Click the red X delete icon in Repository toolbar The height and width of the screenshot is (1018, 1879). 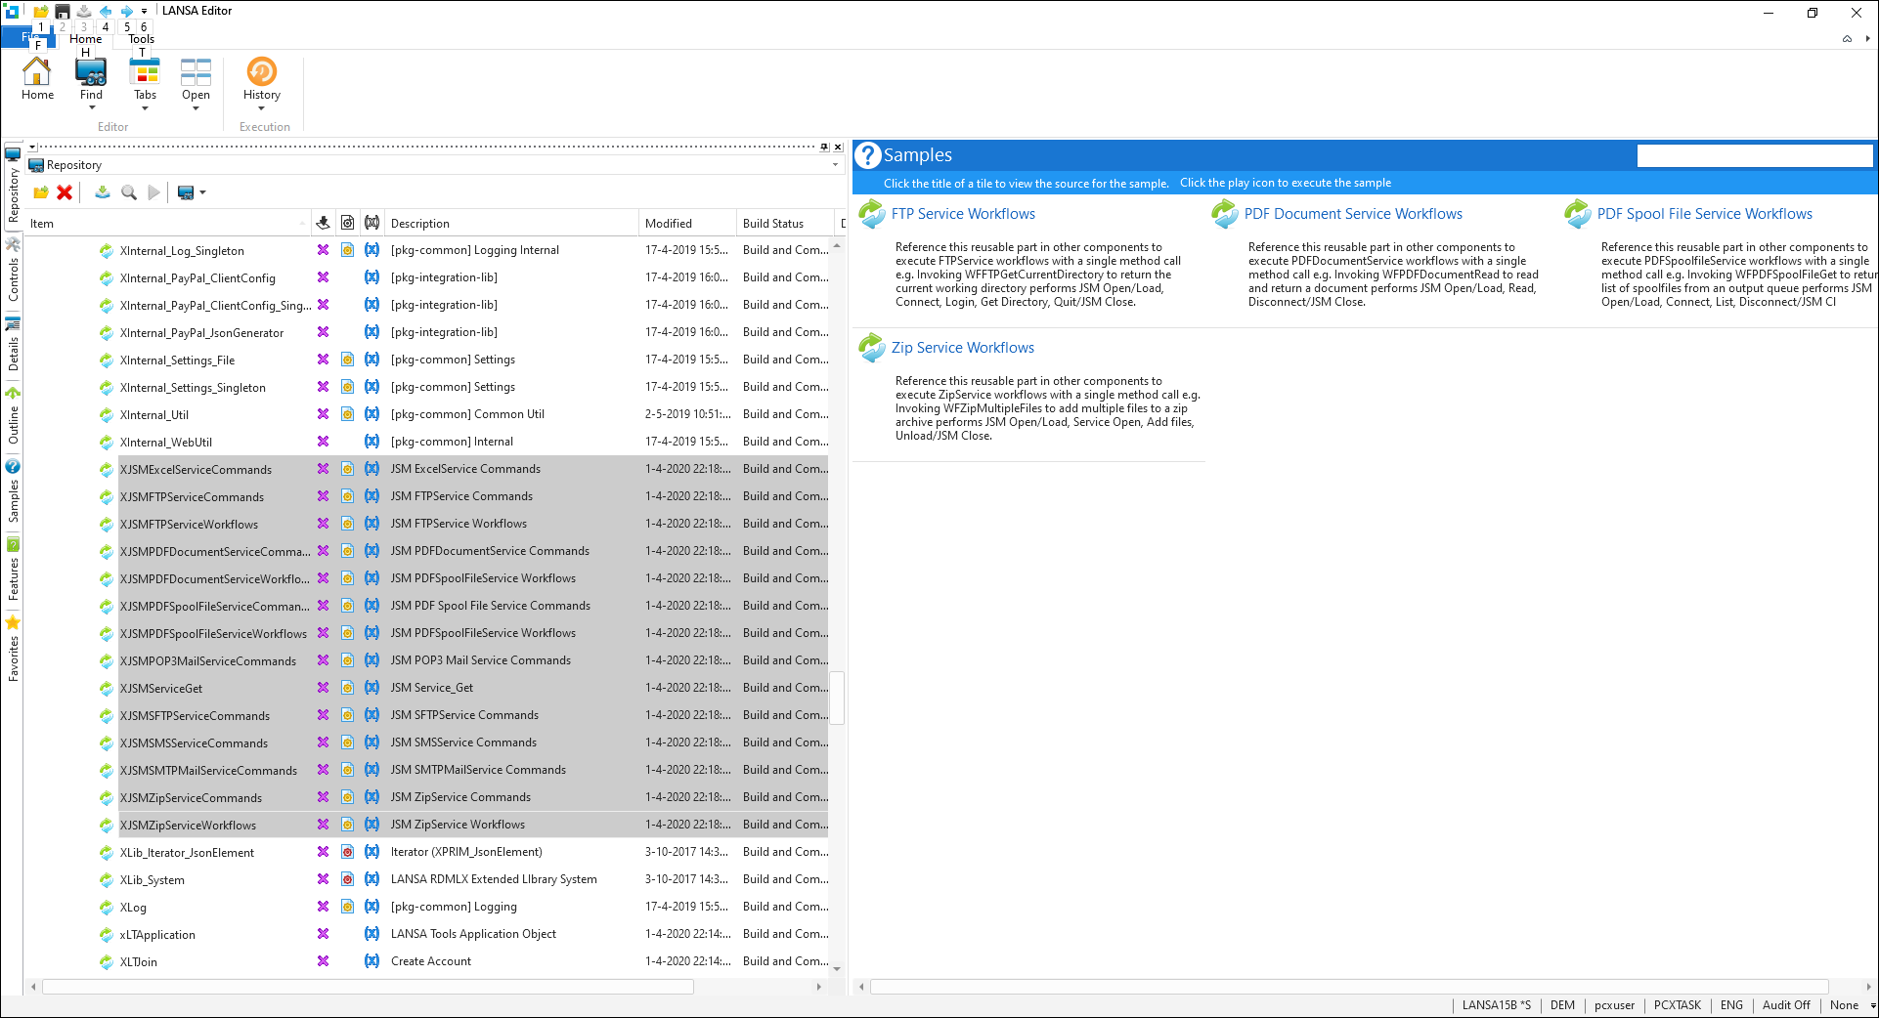click(x=65, y=192)
